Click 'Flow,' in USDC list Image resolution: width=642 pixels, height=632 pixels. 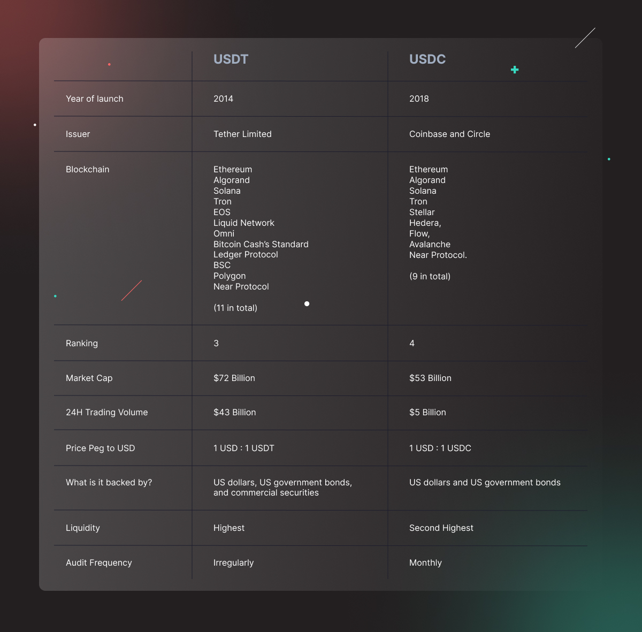coord(419,233)
